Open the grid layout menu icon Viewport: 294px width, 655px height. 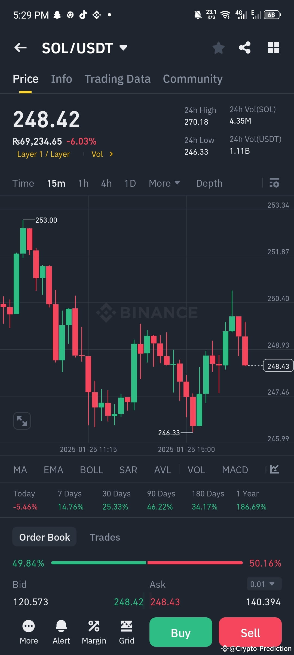[x=274, y=48]
